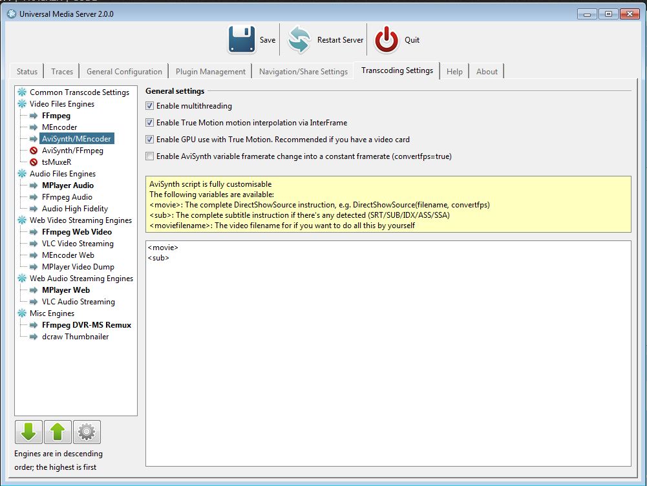Click the arrow icon beside MEncoder engine
The width and height of the screenshot is (647, 486).
(34, 127)
